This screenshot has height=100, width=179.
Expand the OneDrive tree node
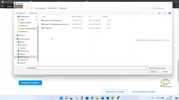(x=15, y=35)
